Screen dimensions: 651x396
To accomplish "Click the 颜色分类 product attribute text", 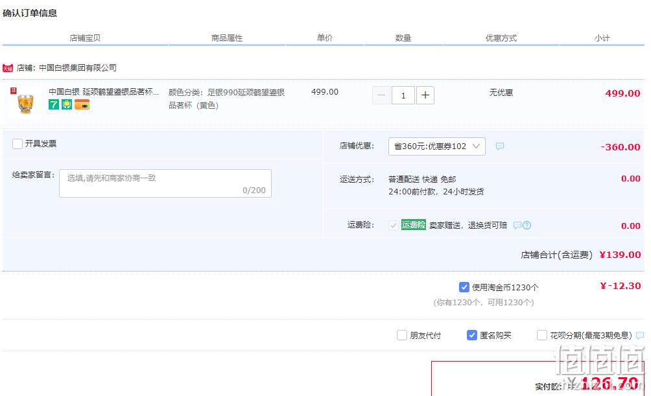I will [227, 99].
